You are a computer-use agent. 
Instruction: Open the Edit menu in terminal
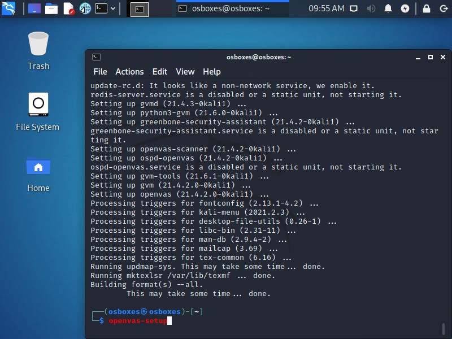[x=160, y=72]
